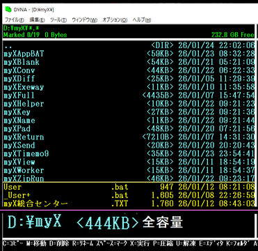Select the myXZipRun folder
The height and width of the screenshot is (251, 258).
(x=129, y=178)
